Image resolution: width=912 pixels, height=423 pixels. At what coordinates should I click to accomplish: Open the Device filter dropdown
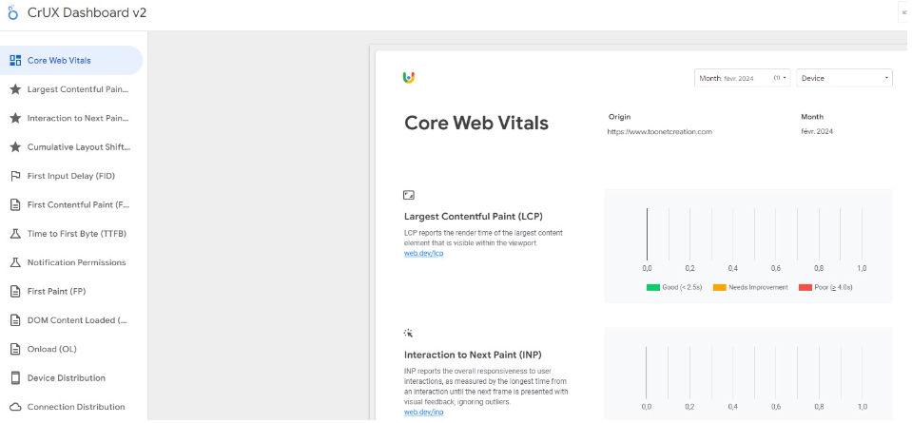(x=844, y=78)
